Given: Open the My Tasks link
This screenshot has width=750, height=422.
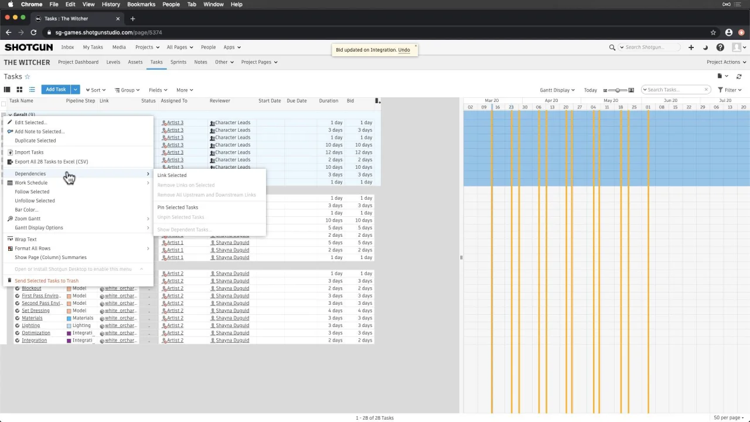Looking at the screenshot, I should (x=93, y=47).
